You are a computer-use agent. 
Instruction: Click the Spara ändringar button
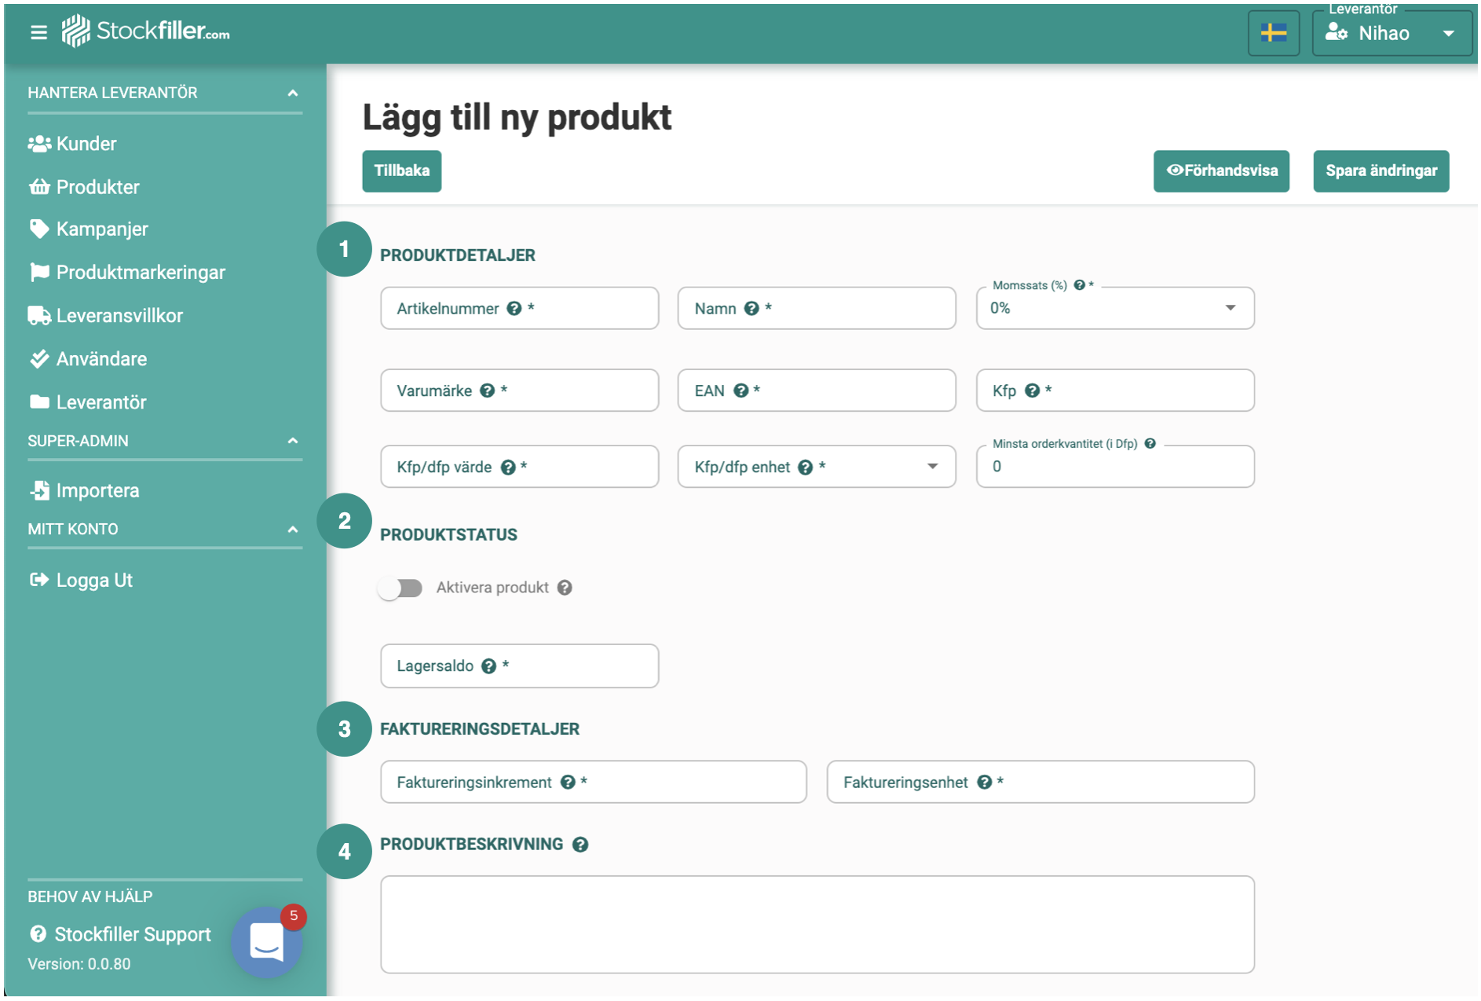tap(1380, 170)
